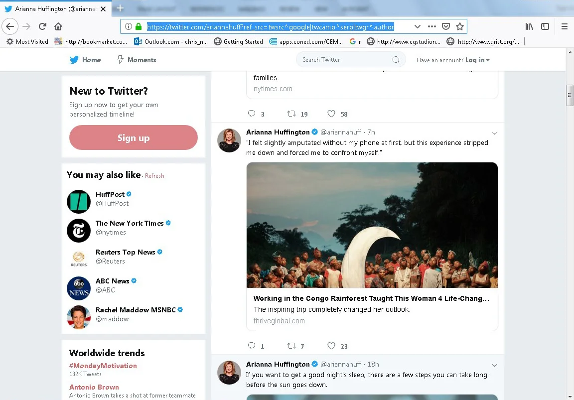Screen dimensions: 574x400
Task: Open the page actions three-dot menu
Action: [x=432, y=26]
